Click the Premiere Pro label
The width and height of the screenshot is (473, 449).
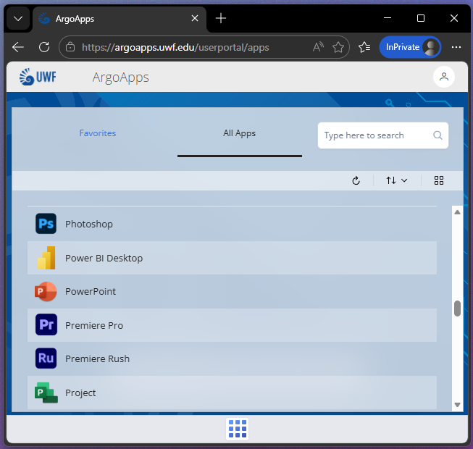(94, 325)
